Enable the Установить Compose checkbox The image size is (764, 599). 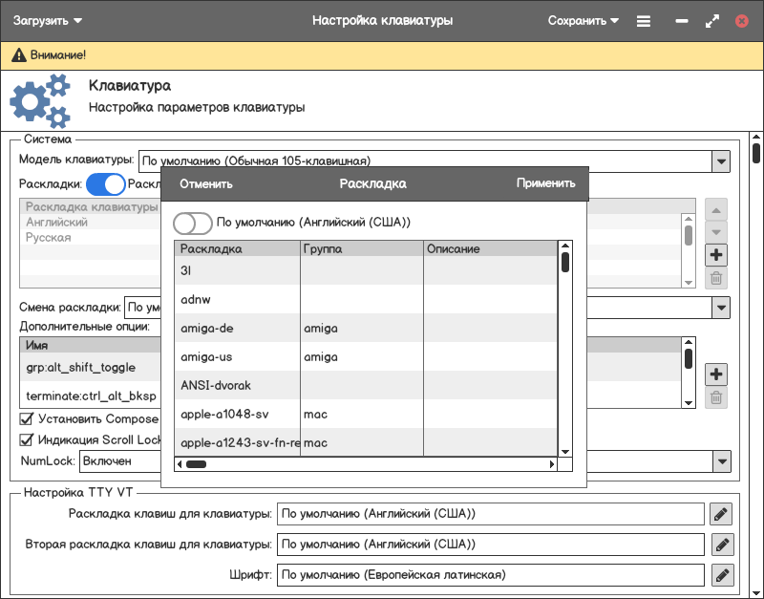[27, 418]
